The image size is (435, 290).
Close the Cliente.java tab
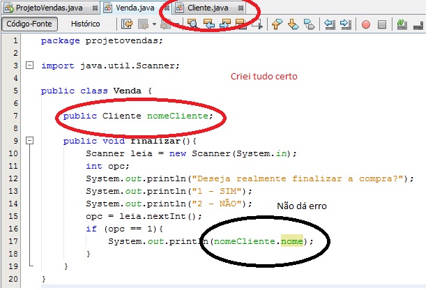point(241,8)
